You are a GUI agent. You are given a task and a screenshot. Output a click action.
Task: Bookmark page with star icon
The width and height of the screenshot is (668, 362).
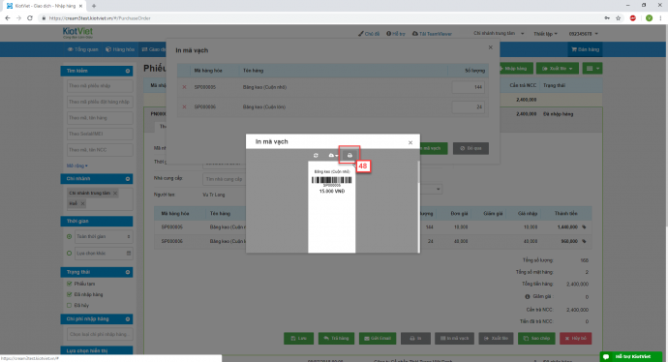click(619, 18)
